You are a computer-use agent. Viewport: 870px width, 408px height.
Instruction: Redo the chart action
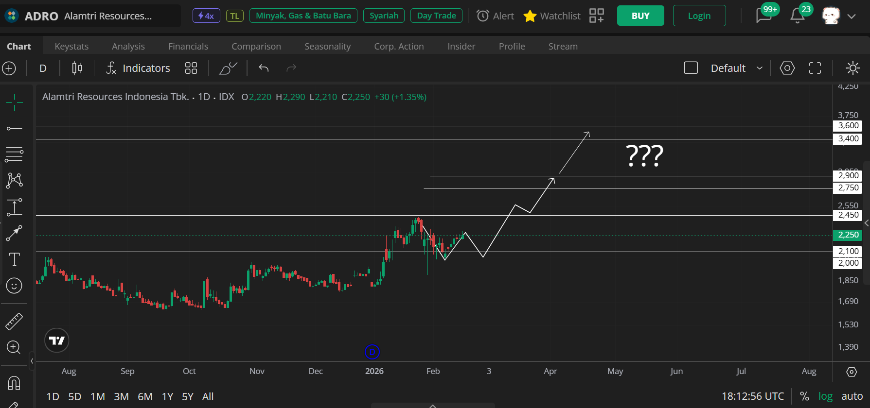(x=291, y=68)
